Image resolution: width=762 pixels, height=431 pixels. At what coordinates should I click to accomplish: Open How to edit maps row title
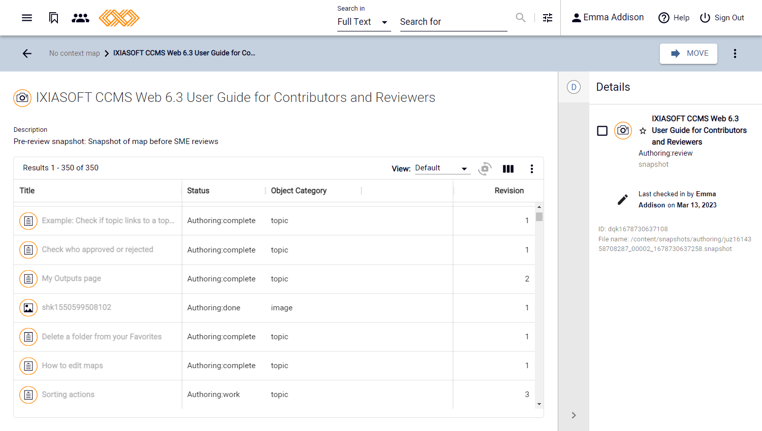[x=72, y=366]
